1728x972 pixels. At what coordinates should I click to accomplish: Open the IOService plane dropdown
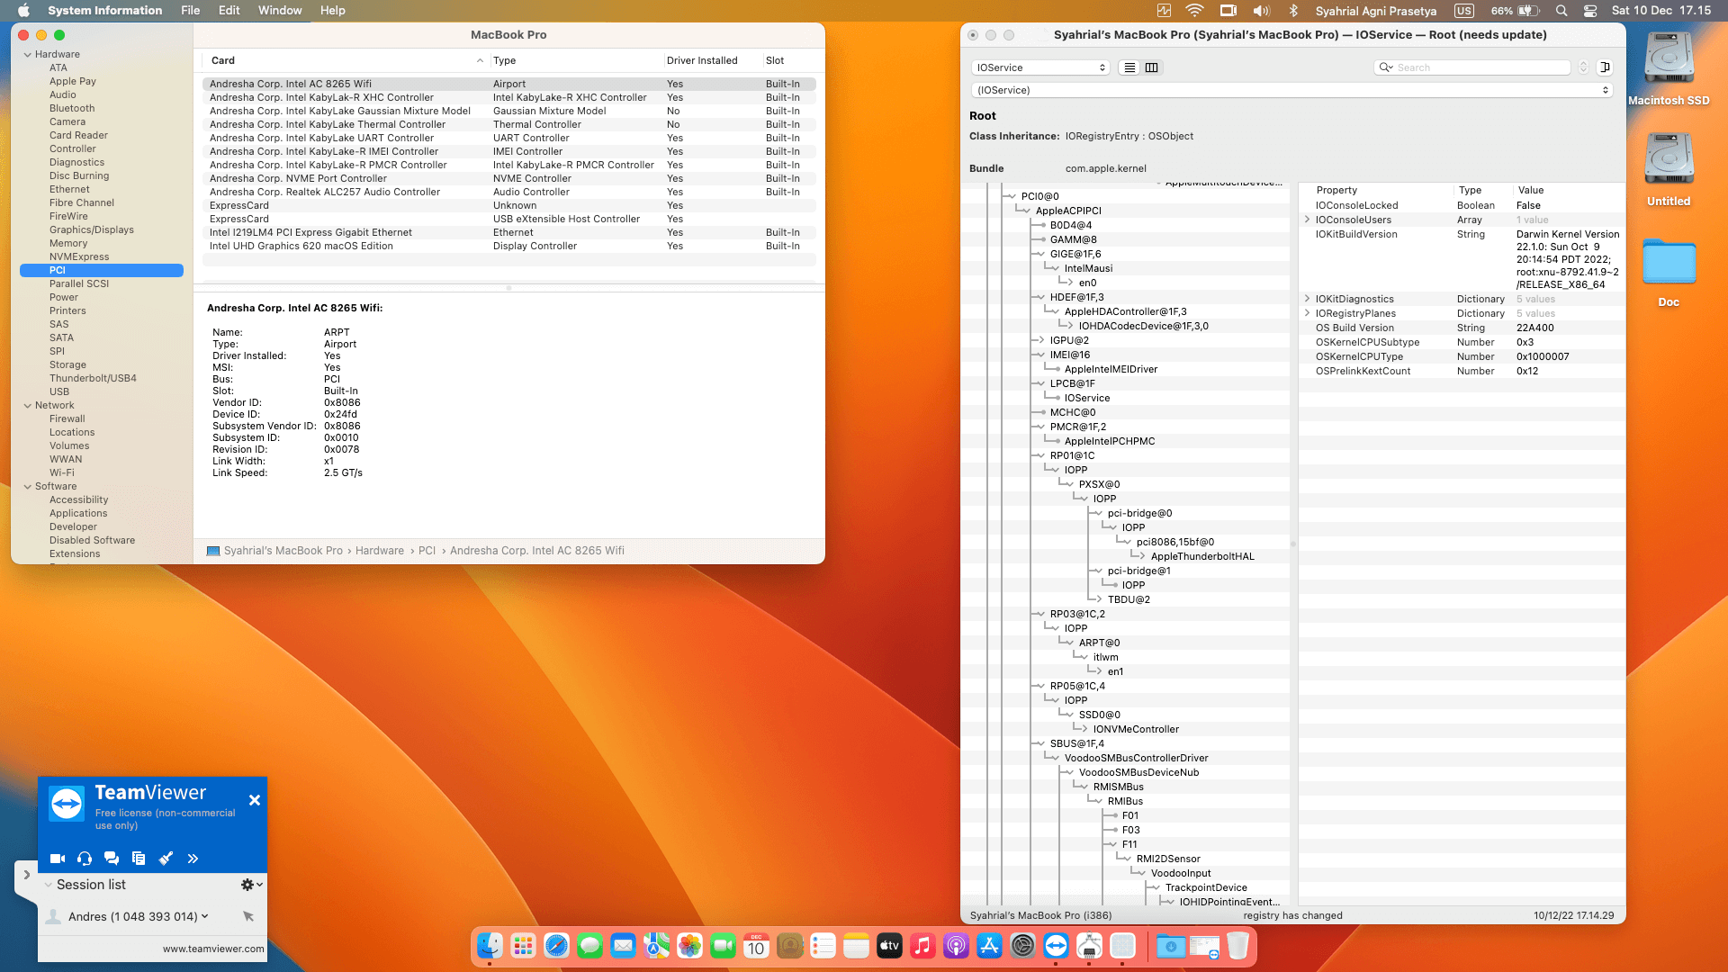pyautogui.click(x=1040, y=67)
